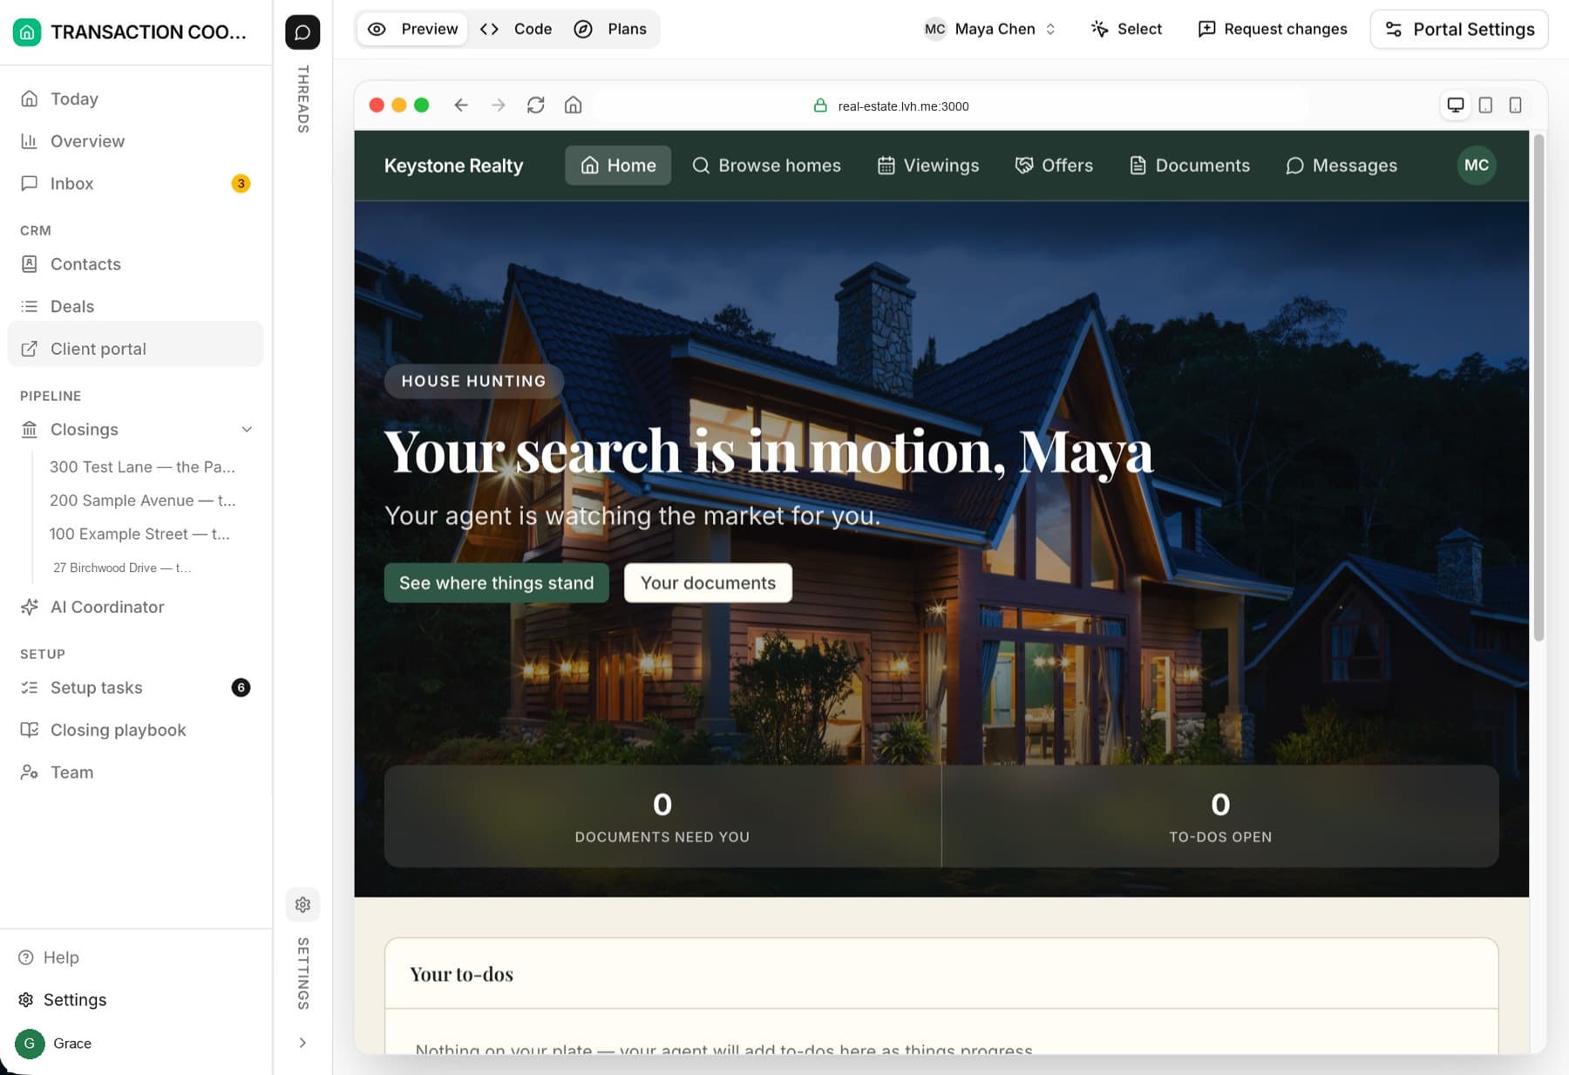
Task: Open Contacts under CRM
Action: coord(135,264)
